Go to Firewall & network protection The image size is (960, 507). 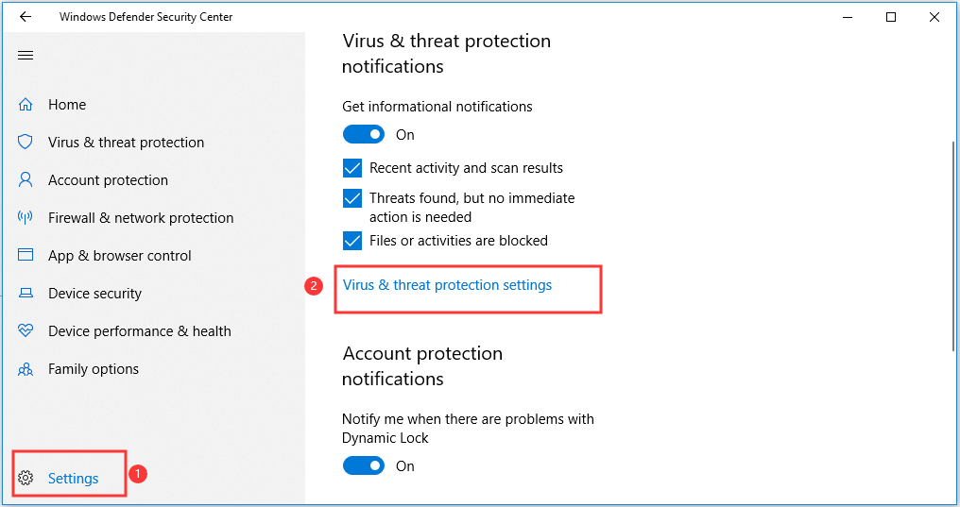click(141, 218)
